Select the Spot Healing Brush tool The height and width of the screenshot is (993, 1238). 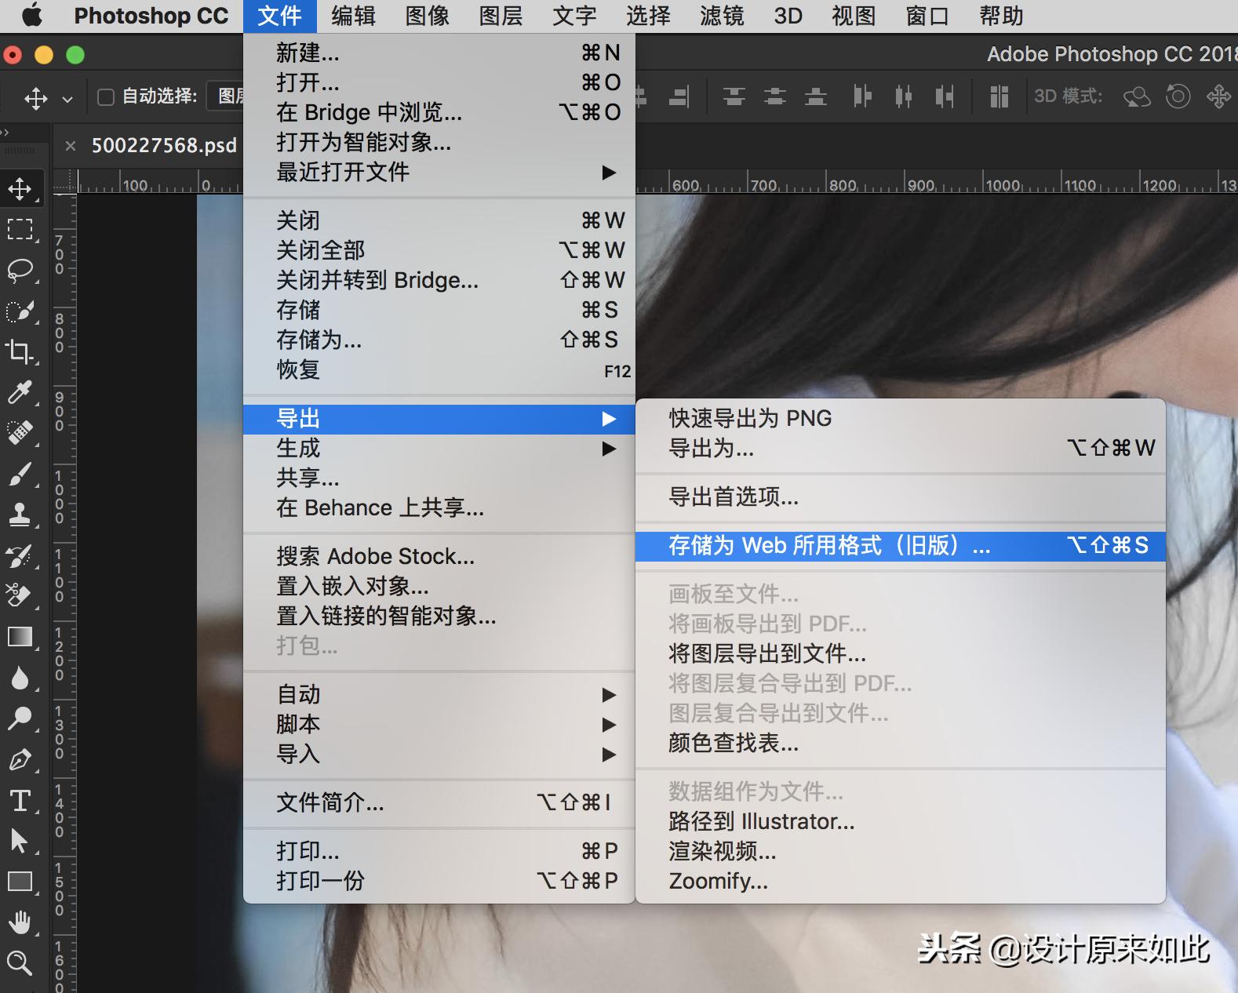tap(20, 432)
